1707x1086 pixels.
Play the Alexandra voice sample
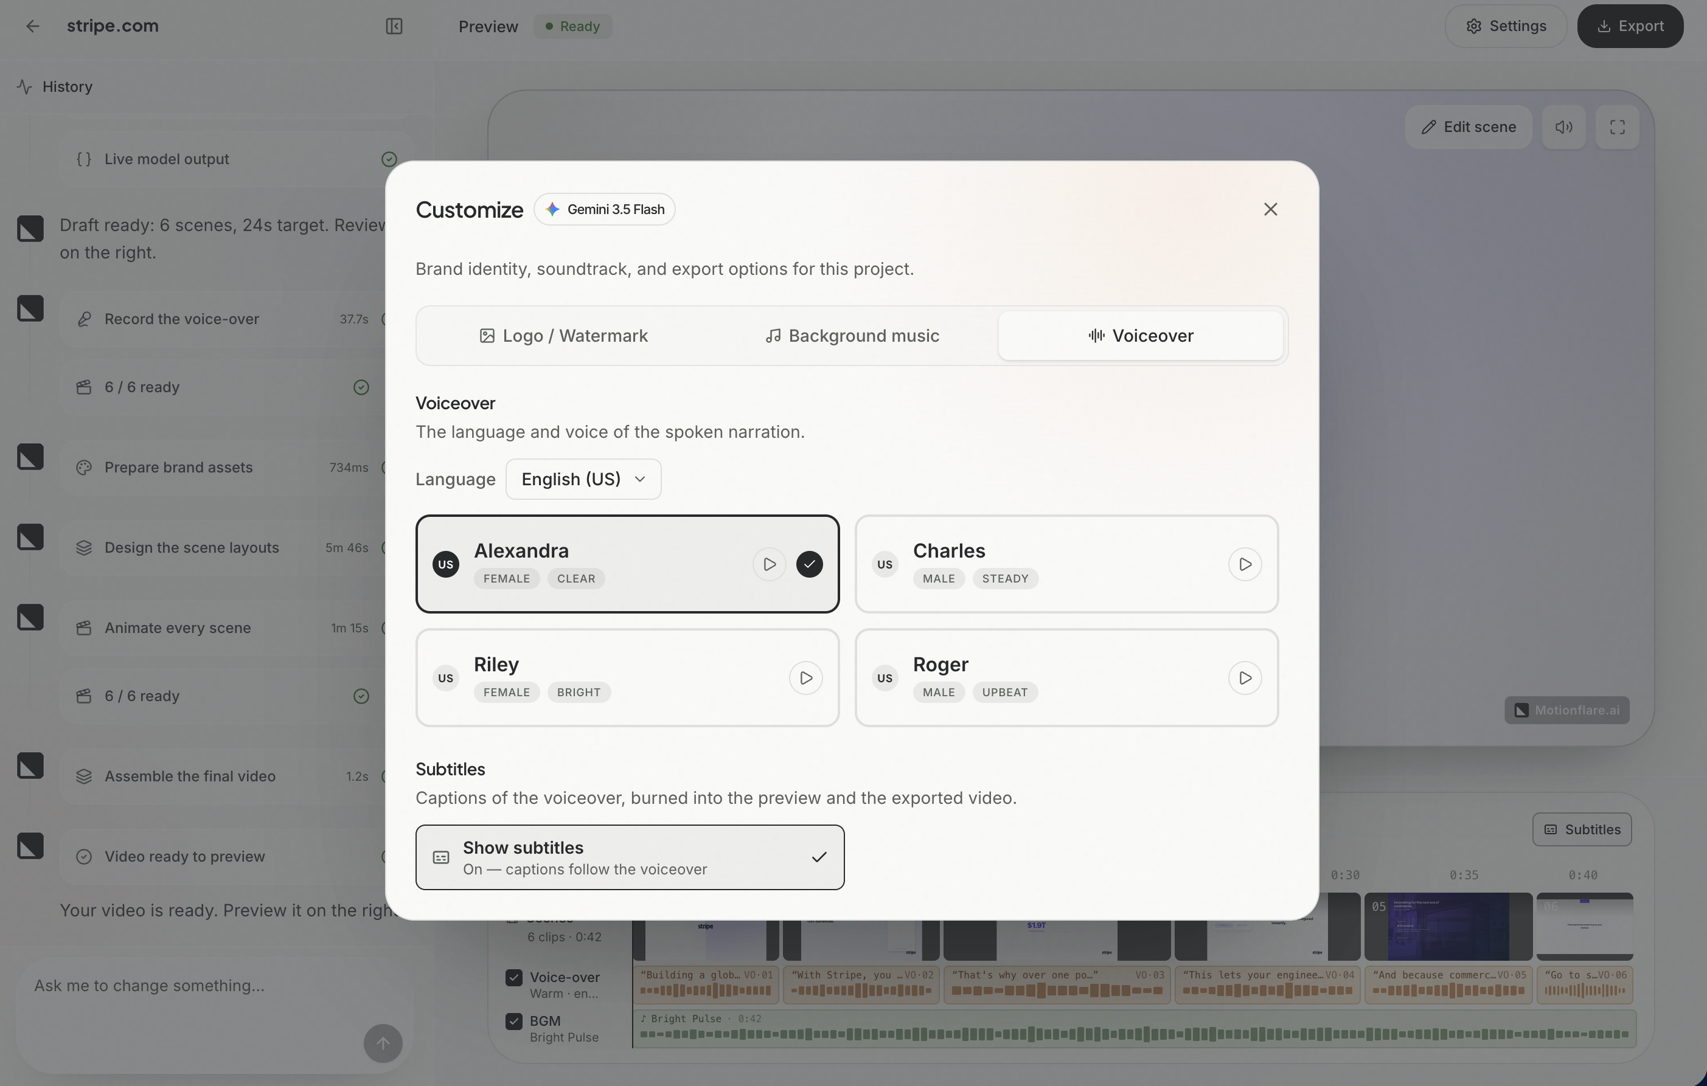pyautogui.click(x=769, y=565)
